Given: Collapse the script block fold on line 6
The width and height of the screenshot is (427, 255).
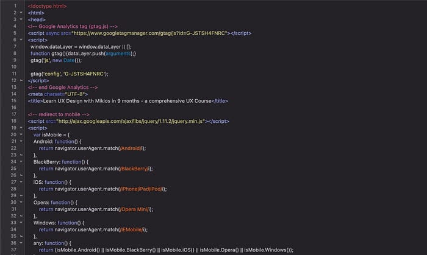Looking at the screenshot, I should tap(21, 40).
